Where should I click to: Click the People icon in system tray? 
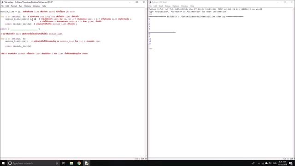tap(254, 163)
